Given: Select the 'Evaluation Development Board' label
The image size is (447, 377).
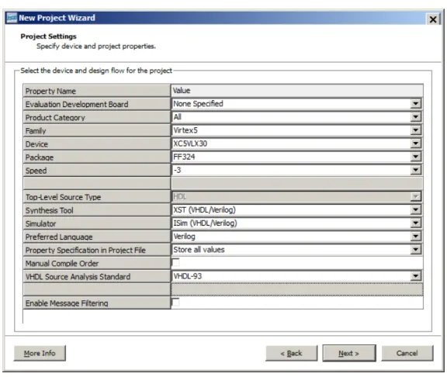Looking at the screenshot, I should pyautogui.click(x=77, y=104).
